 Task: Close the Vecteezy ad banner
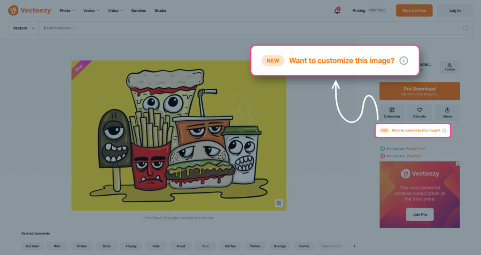tap(458, 163)
